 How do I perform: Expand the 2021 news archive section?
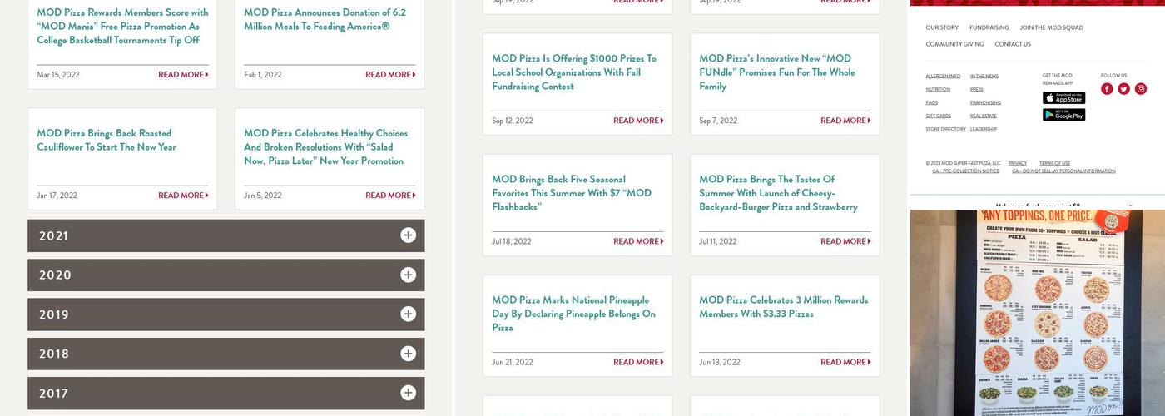pyautogui.click(x=226, y=235)
